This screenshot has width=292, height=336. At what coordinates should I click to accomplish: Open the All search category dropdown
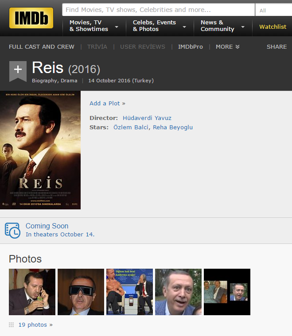[273, 10]
